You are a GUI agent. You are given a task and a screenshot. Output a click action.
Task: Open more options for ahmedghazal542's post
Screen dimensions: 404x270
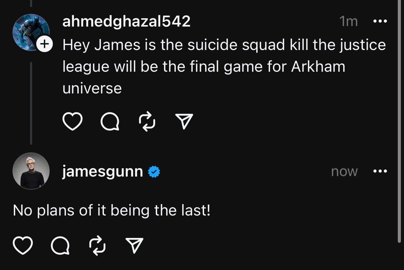coord(380,21)
